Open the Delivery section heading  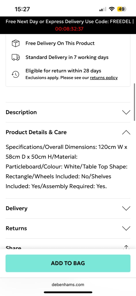16,208
